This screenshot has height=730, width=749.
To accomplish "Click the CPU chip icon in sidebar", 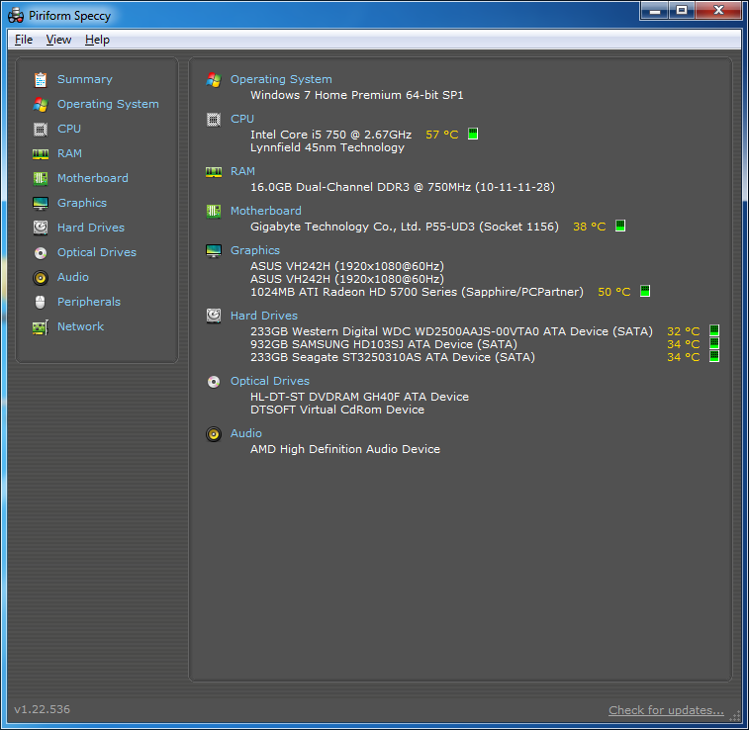I will tap(41, 130).
